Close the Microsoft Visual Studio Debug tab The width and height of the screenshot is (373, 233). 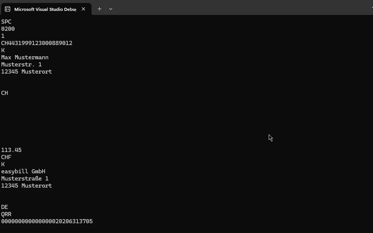coord(84,9)
